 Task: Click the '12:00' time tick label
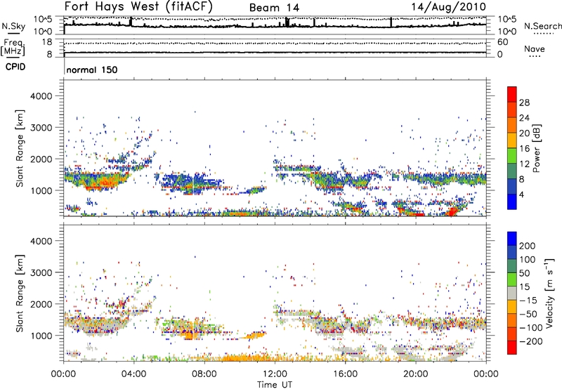click(275, 374)
